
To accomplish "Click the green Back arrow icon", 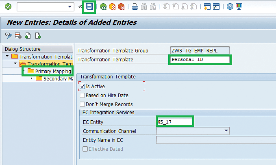I will (x=104, y=7).
